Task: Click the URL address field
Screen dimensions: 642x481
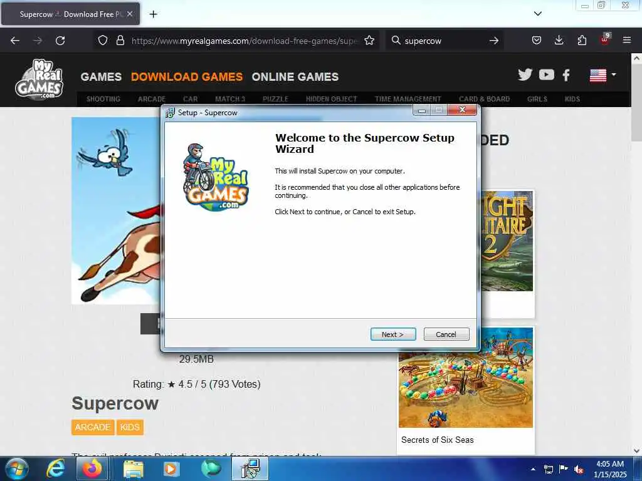Action: click(245, 41)
